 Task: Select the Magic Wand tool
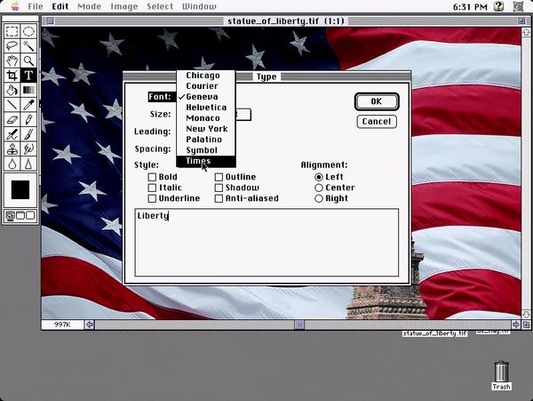point(28,46)
